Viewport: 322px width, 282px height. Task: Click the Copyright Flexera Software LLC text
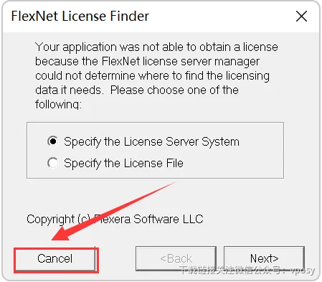pyautogui.click(x=115, y=219)
